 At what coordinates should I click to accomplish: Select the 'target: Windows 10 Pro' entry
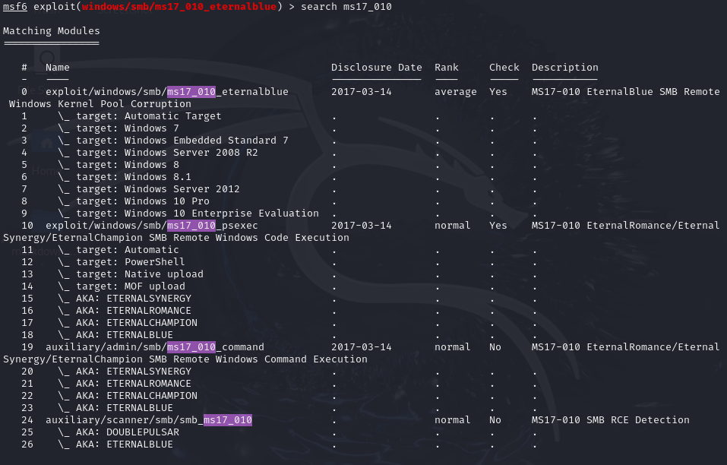coord(137,201)
